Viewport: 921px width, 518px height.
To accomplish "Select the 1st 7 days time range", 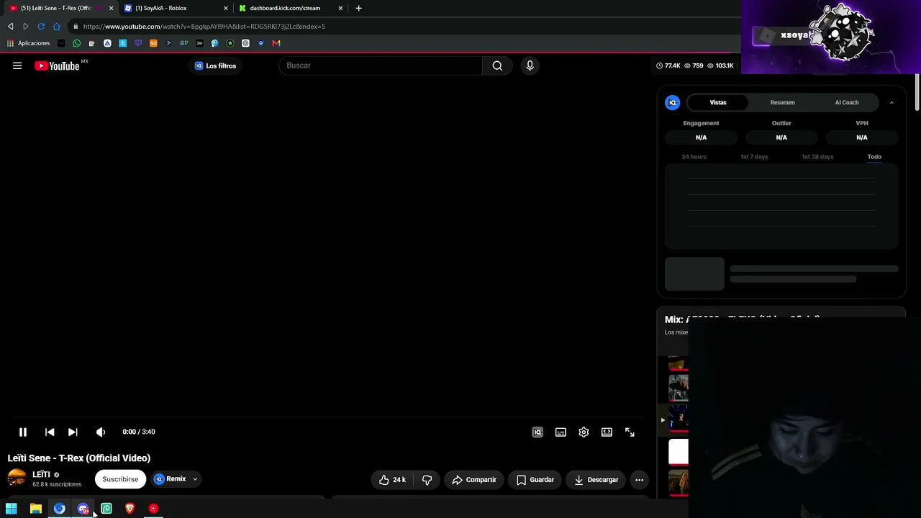I will click(754, 157).
